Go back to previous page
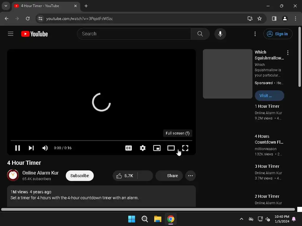Image resolution: width=302 pixels, height=226 pixels. [6, 19]
